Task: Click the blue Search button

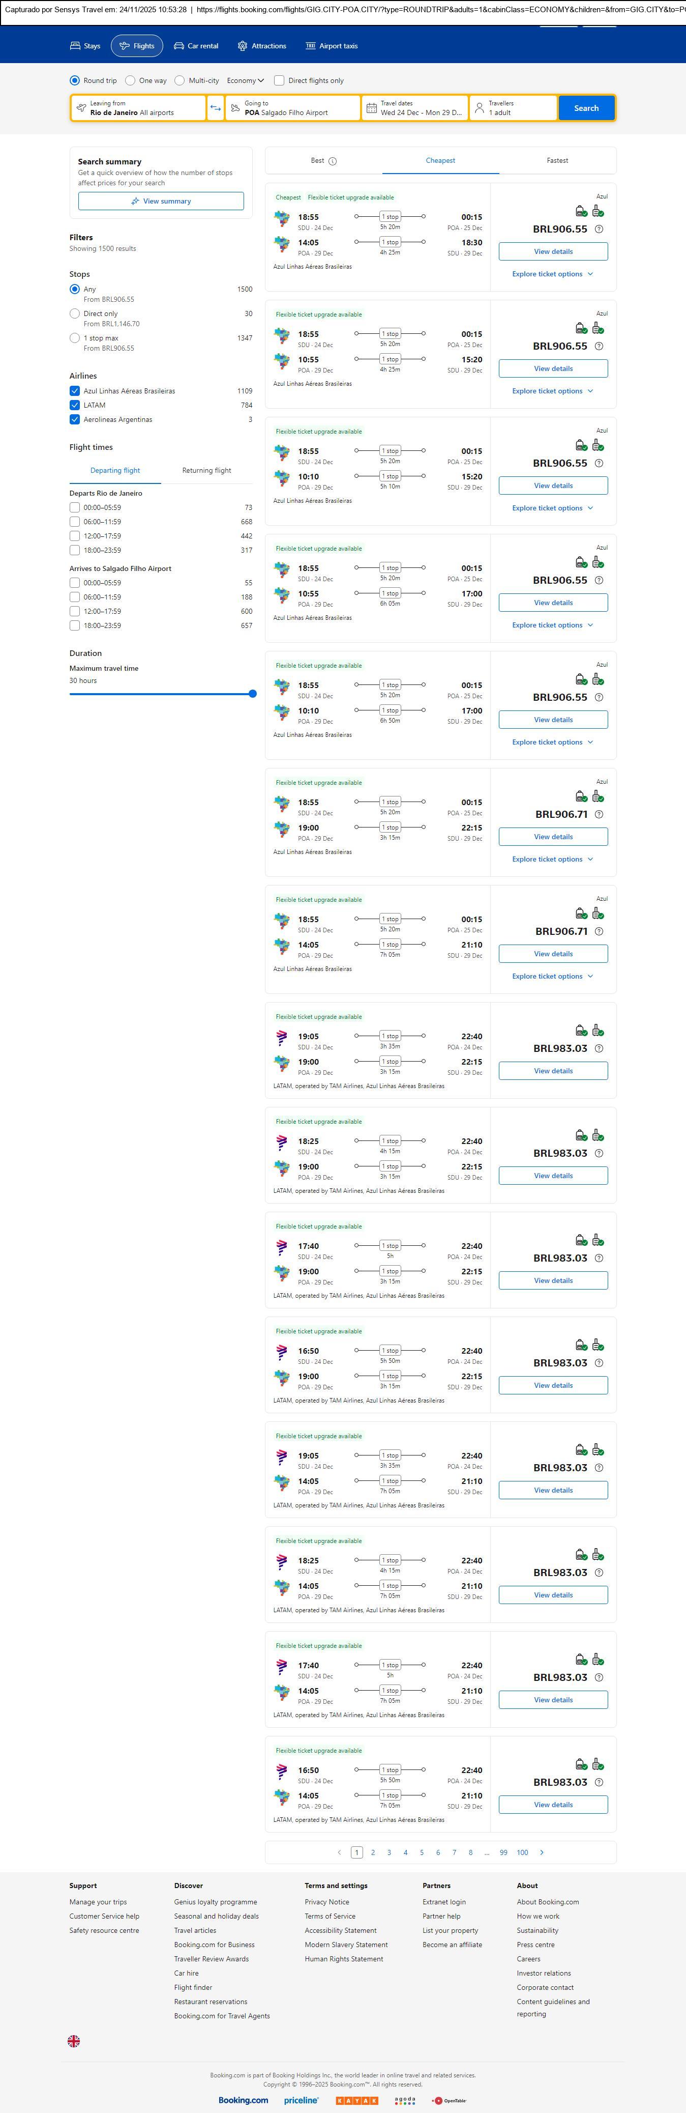Action: click(586, 108)
